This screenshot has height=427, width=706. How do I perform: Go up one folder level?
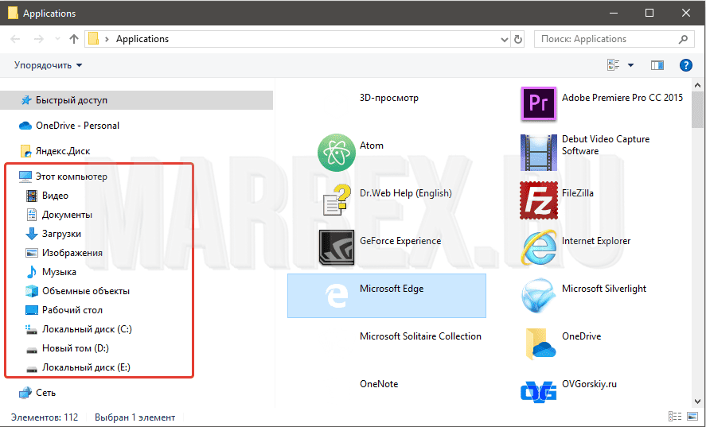tap(74, 39)
